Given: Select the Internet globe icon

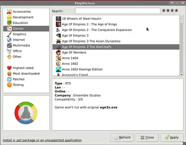Looking at the screenshot, I should pyautogui.click(x=9, y=40).
